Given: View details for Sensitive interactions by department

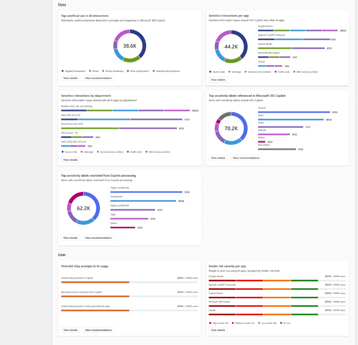Looking at the screenshot, I should tap(70, 160).
